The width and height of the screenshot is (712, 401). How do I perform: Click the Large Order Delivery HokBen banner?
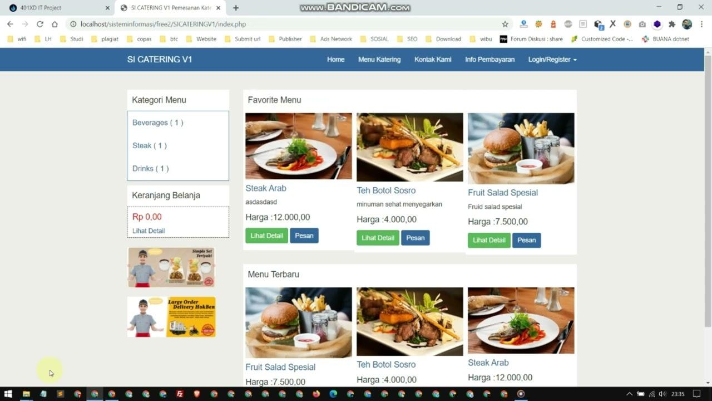171,317
